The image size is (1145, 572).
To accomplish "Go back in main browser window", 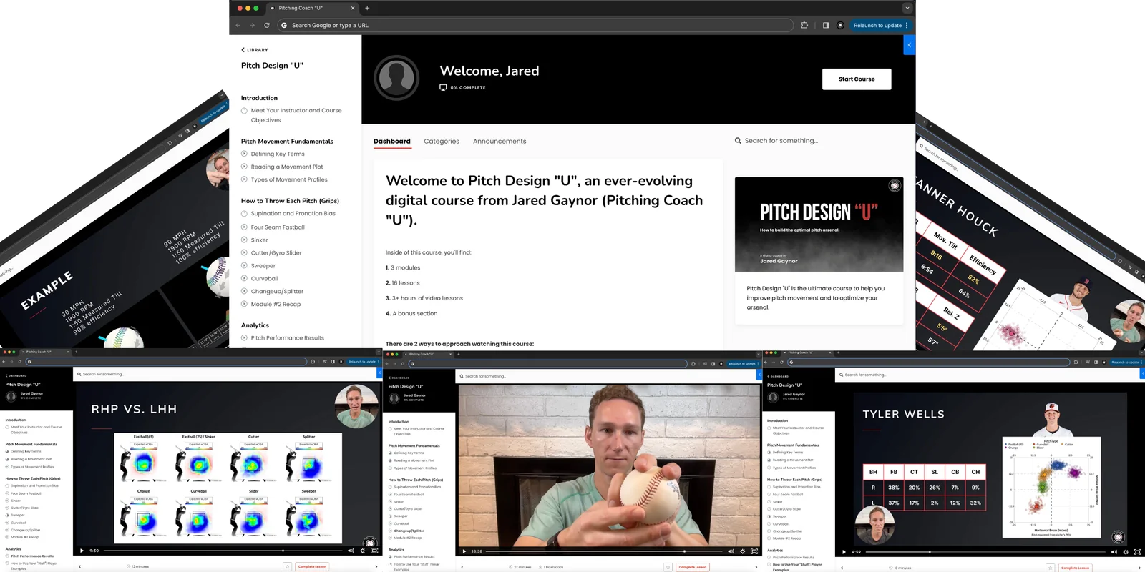I will [238, 25].
